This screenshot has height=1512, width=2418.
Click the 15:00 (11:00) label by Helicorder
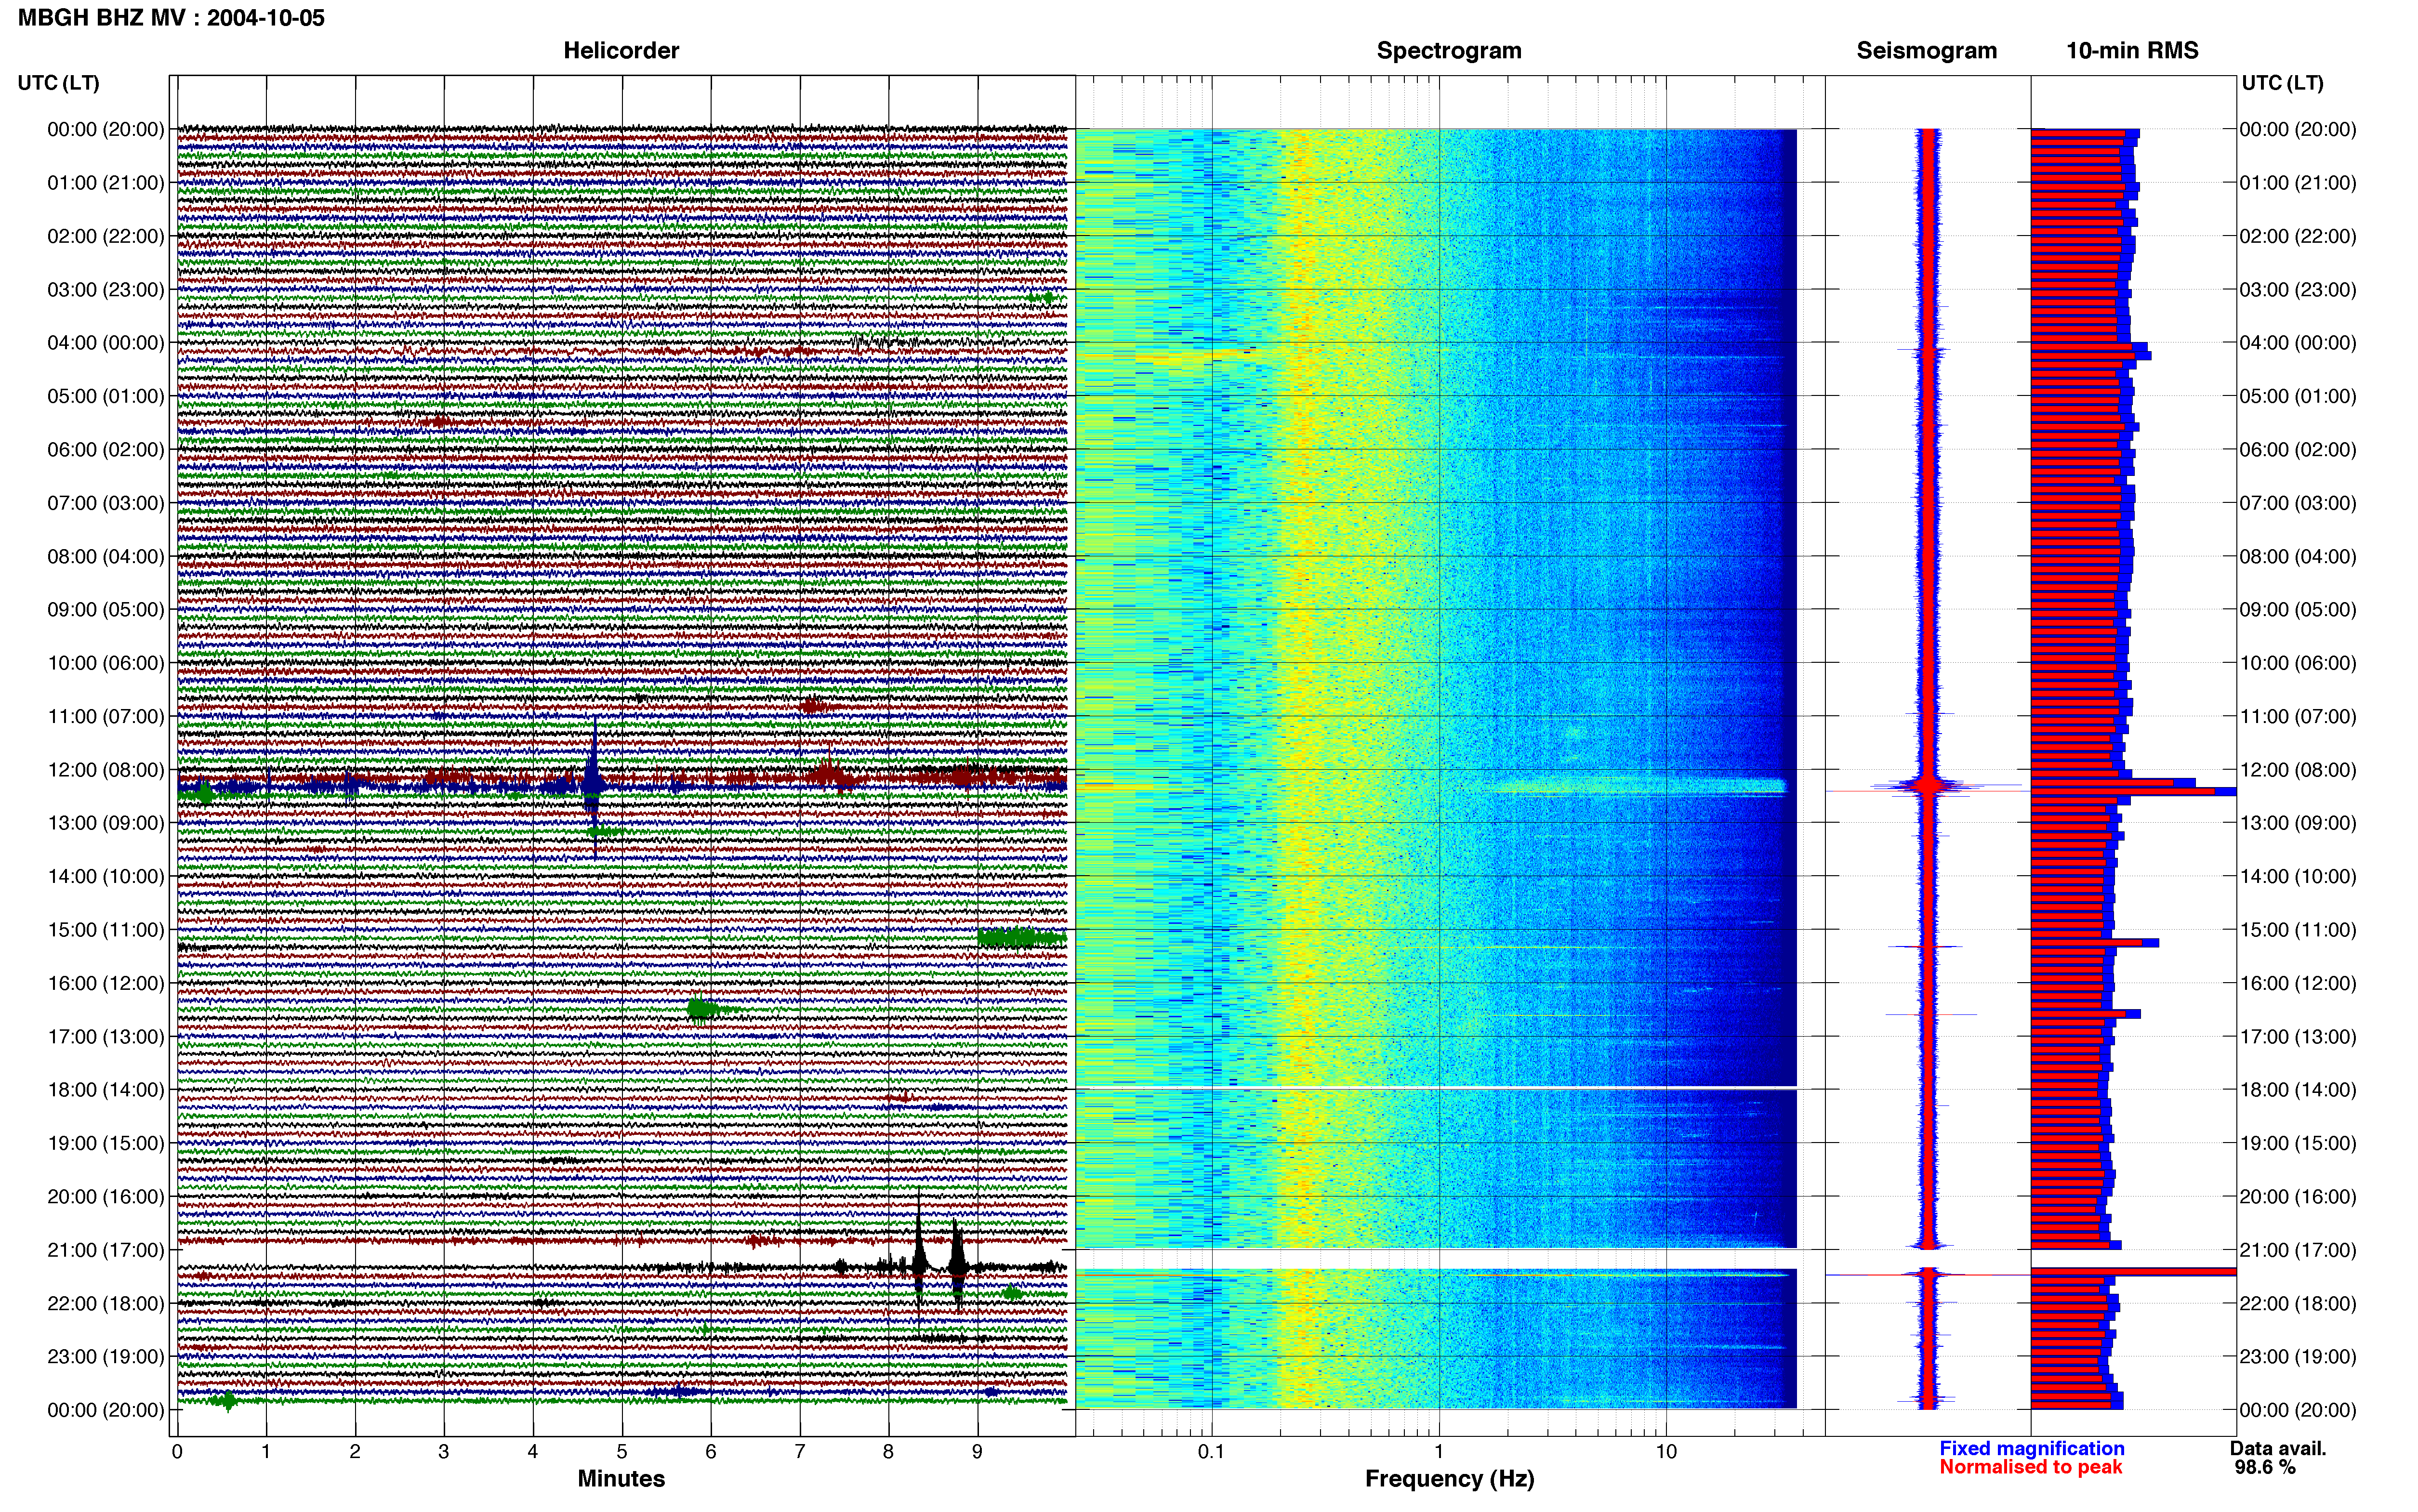[x=106, y=930]
